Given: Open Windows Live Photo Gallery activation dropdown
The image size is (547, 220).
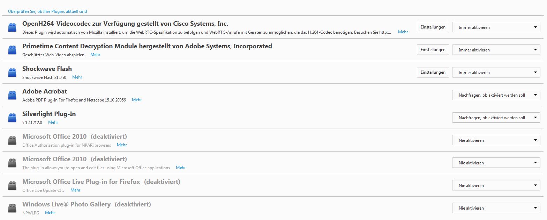Looking at the screenshot, I should pyautogui.click(x=496, y=208).
